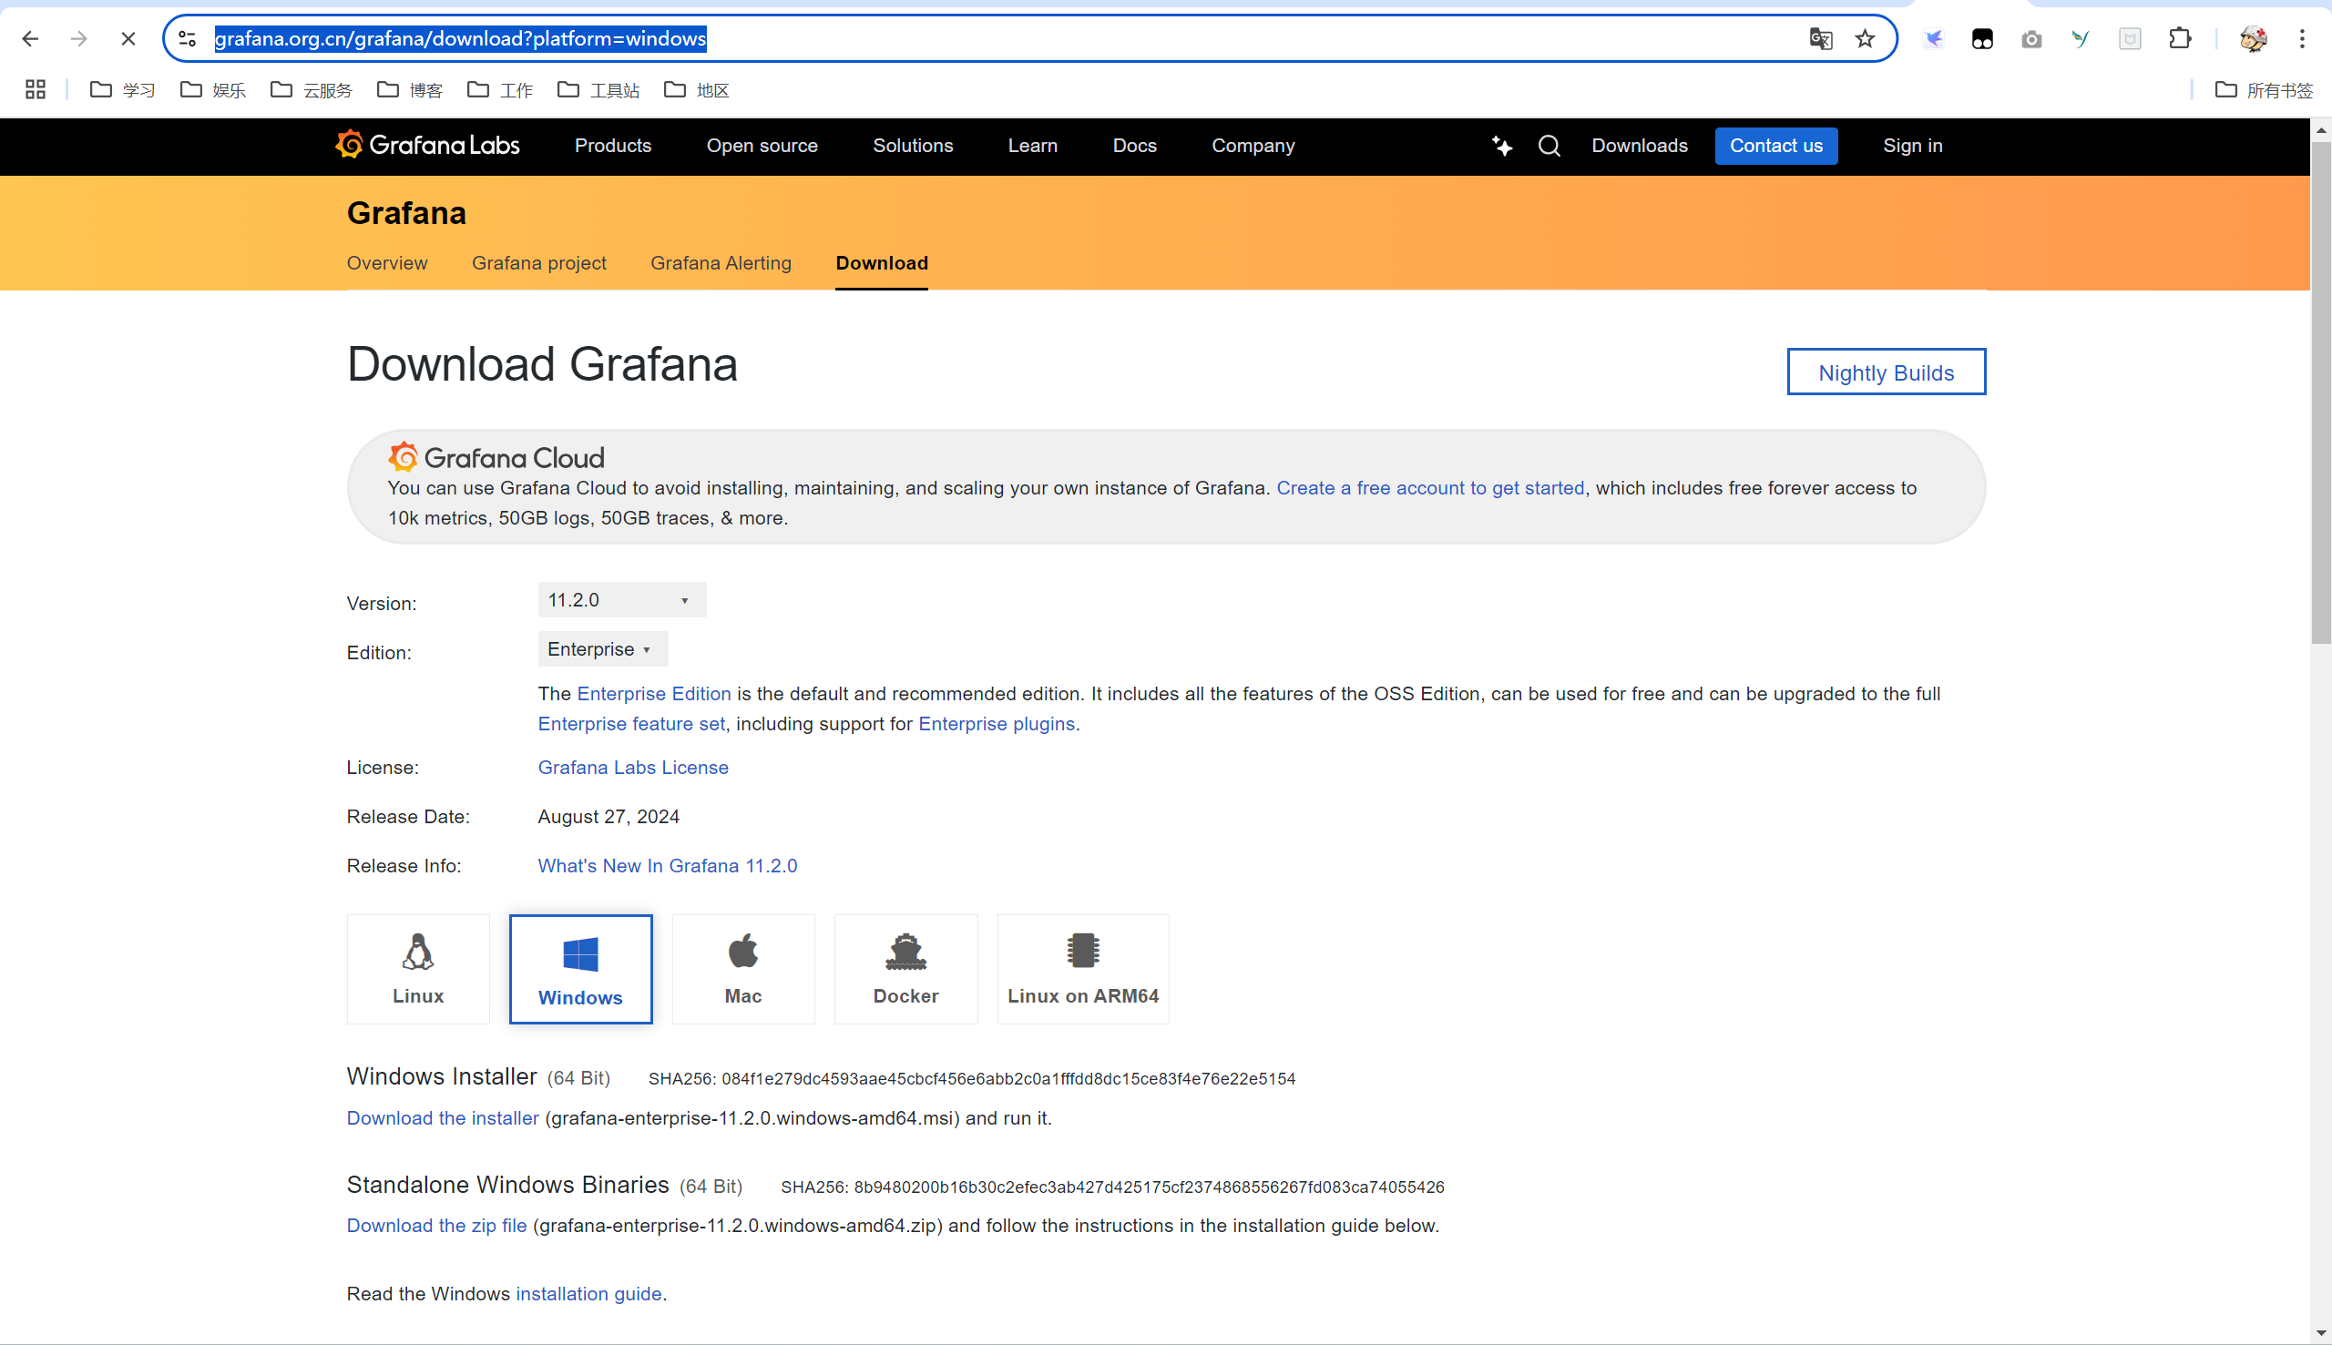The height and width of the screenshot is (1345, 2332).
Task: Select the Linux platform tile
Action: pyautogui.click(x=417, y=968)
